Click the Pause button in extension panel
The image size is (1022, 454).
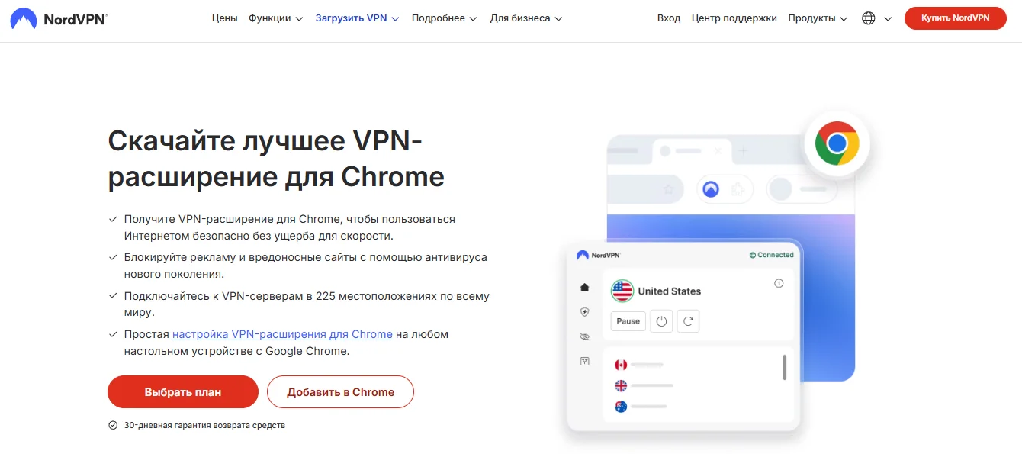628,321
